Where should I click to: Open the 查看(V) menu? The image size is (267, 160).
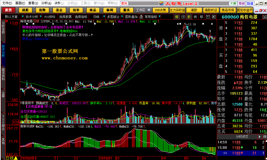point(33,3)
